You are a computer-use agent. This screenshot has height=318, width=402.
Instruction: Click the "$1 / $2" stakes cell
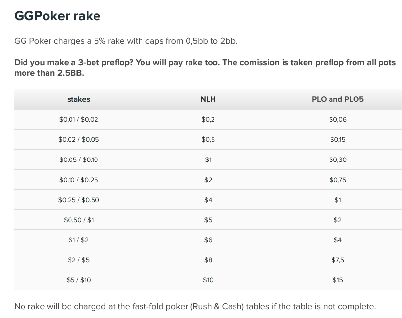click(x=78, y=240)
